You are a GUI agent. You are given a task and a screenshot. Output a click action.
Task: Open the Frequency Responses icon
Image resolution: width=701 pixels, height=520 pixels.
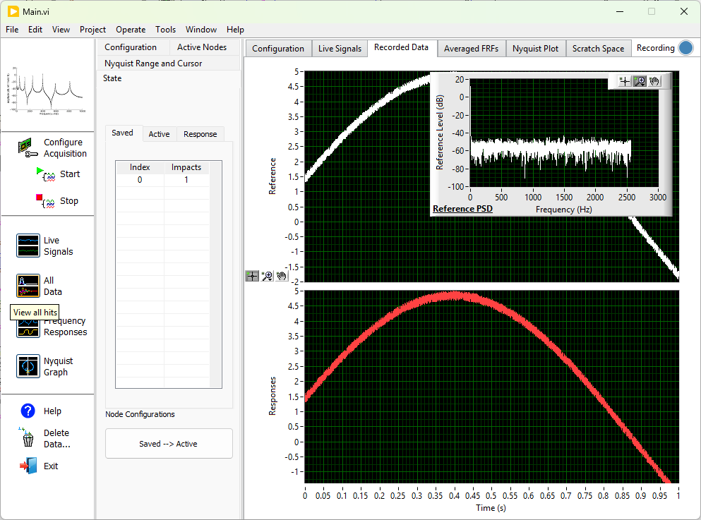click(28, 328)
